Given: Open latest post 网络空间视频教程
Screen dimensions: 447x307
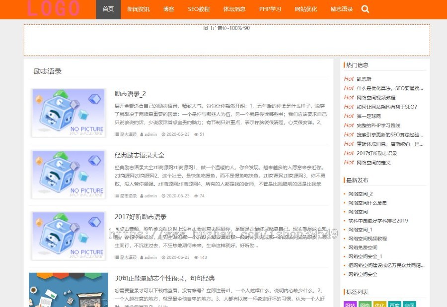Looking at the screenshot, I should pyautogui.click(x=368, y=239).
